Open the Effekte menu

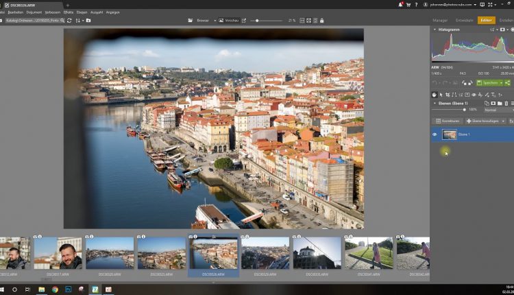pos(69,12)
